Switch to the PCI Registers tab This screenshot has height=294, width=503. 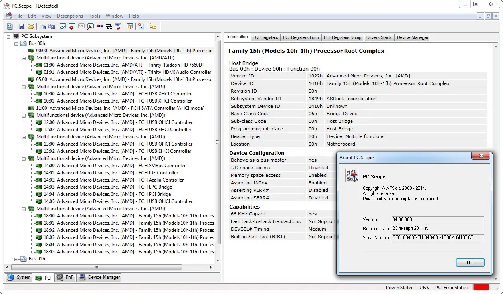click(x=265, y=37)
